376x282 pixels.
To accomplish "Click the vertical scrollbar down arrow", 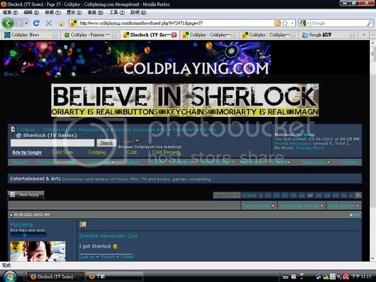I will pos(373,259).
